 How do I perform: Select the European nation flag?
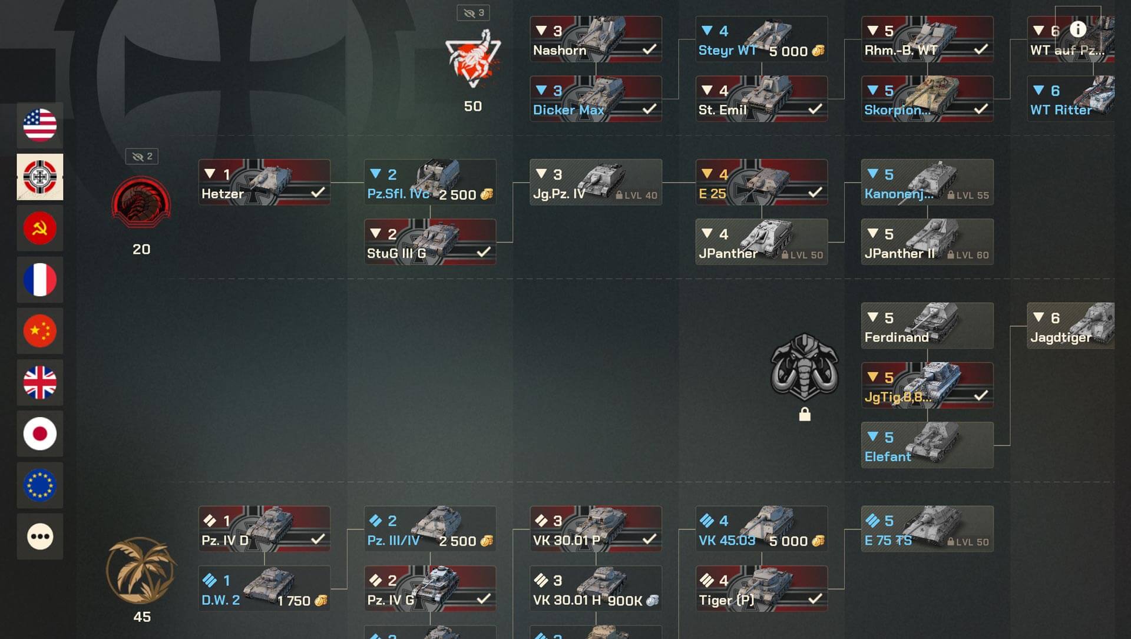[x=40, y=485]
